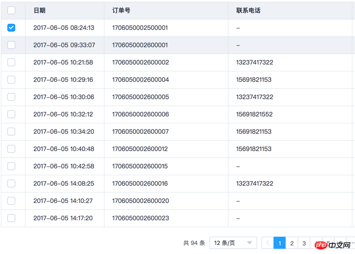Click order number 1706050002600004
This screenshot has width=355, height=254.
[x=141, y=80]
